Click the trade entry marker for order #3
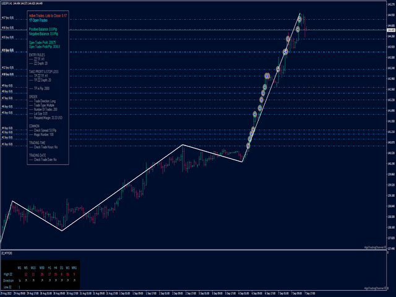Screen dimensions: 396x297 252,134
